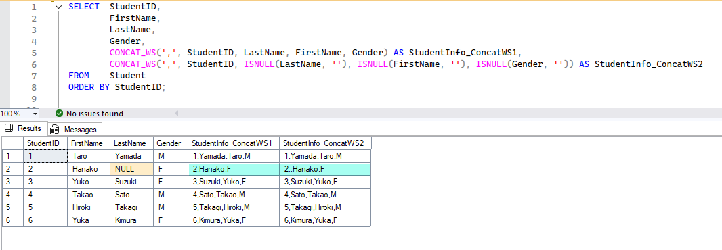The height and width of the screenshot is (250, 722).
Task: Select the StudentInfo_ConcatWS2 column header
Action: [325, 143]
